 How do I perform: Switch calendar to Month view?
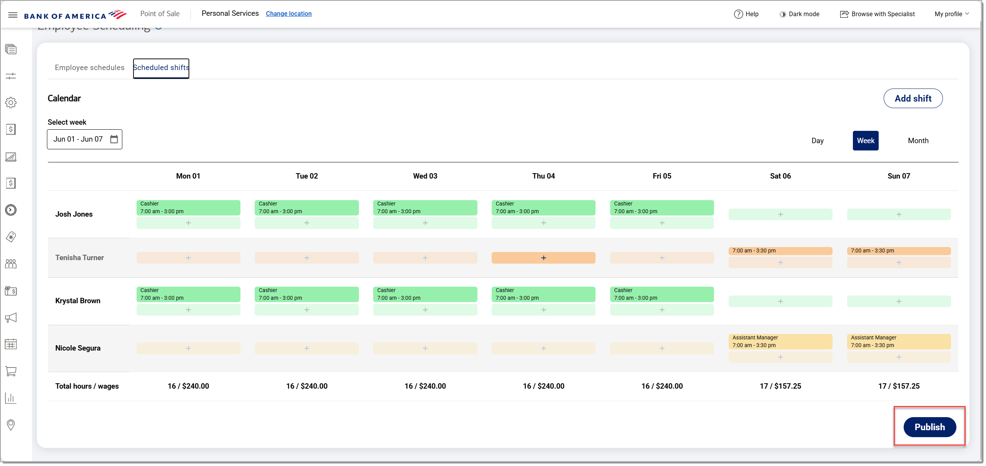pos(918,141)
